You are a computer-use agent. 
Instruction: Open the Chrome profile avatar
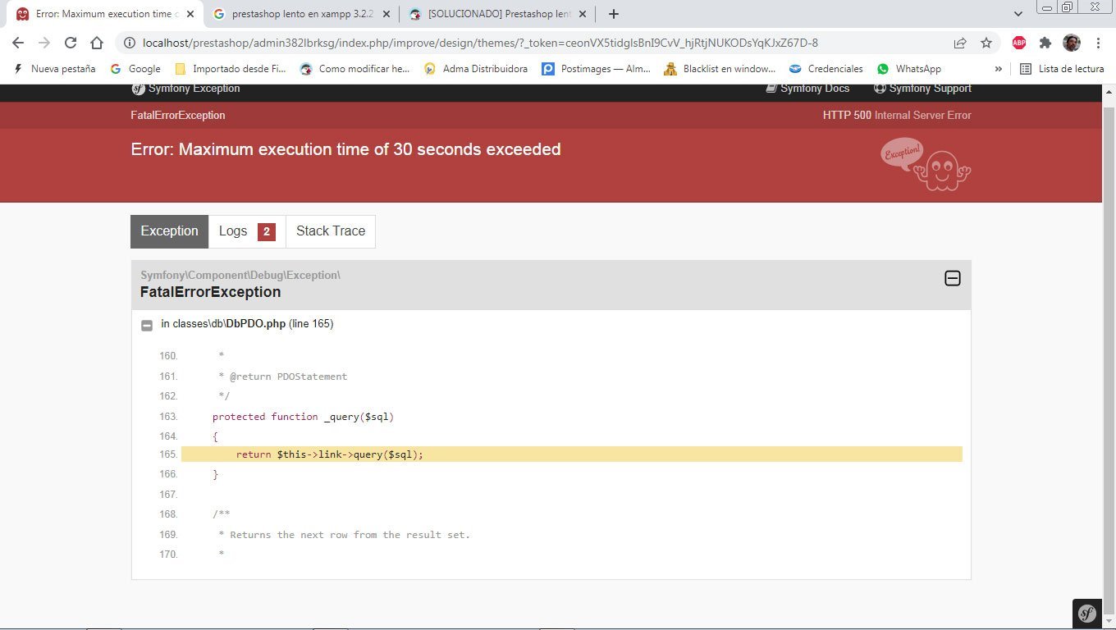pos(1072,43)
